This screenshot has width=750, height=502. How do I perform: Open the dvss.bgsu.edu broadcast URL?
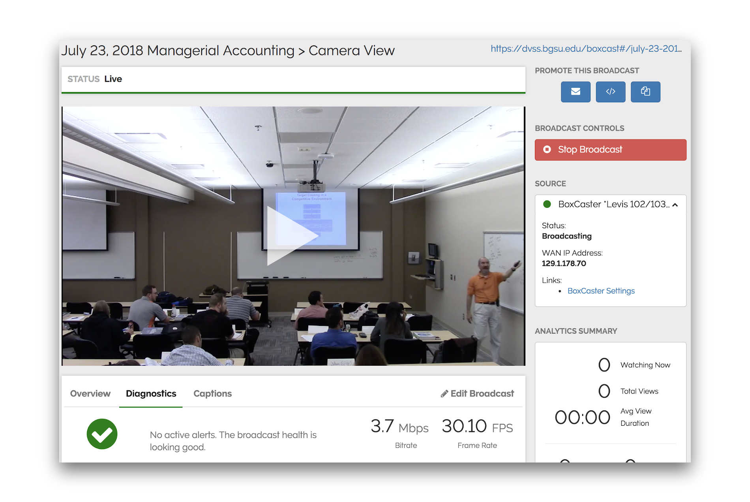[586, 49]
